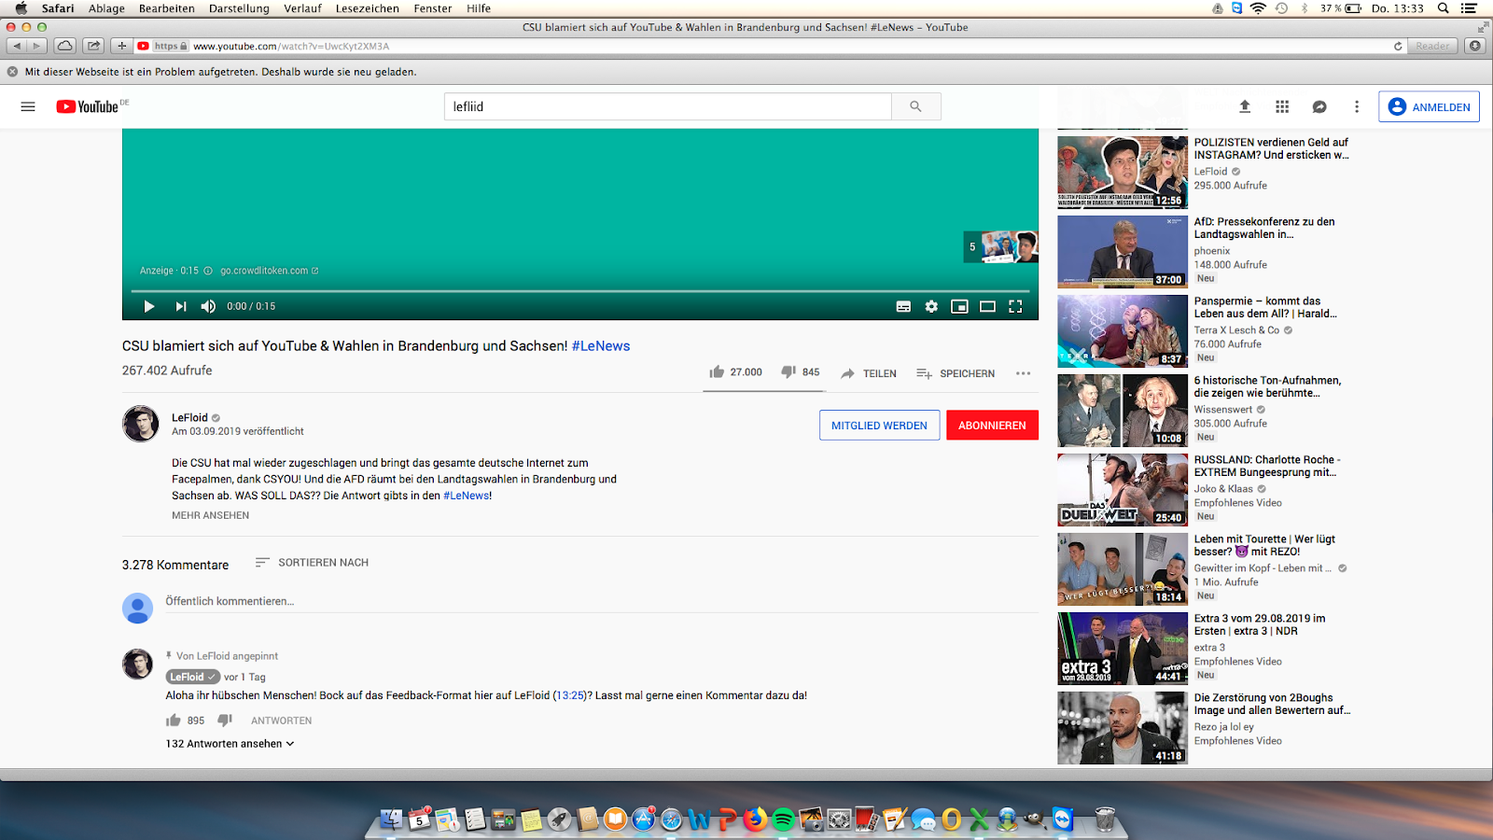This screenshot has width=1493, height=840.
Task: Open the POLIZISTEN verdienen Geld video thumbnail
Action: pyautogui.click(x=1123, y=172)
